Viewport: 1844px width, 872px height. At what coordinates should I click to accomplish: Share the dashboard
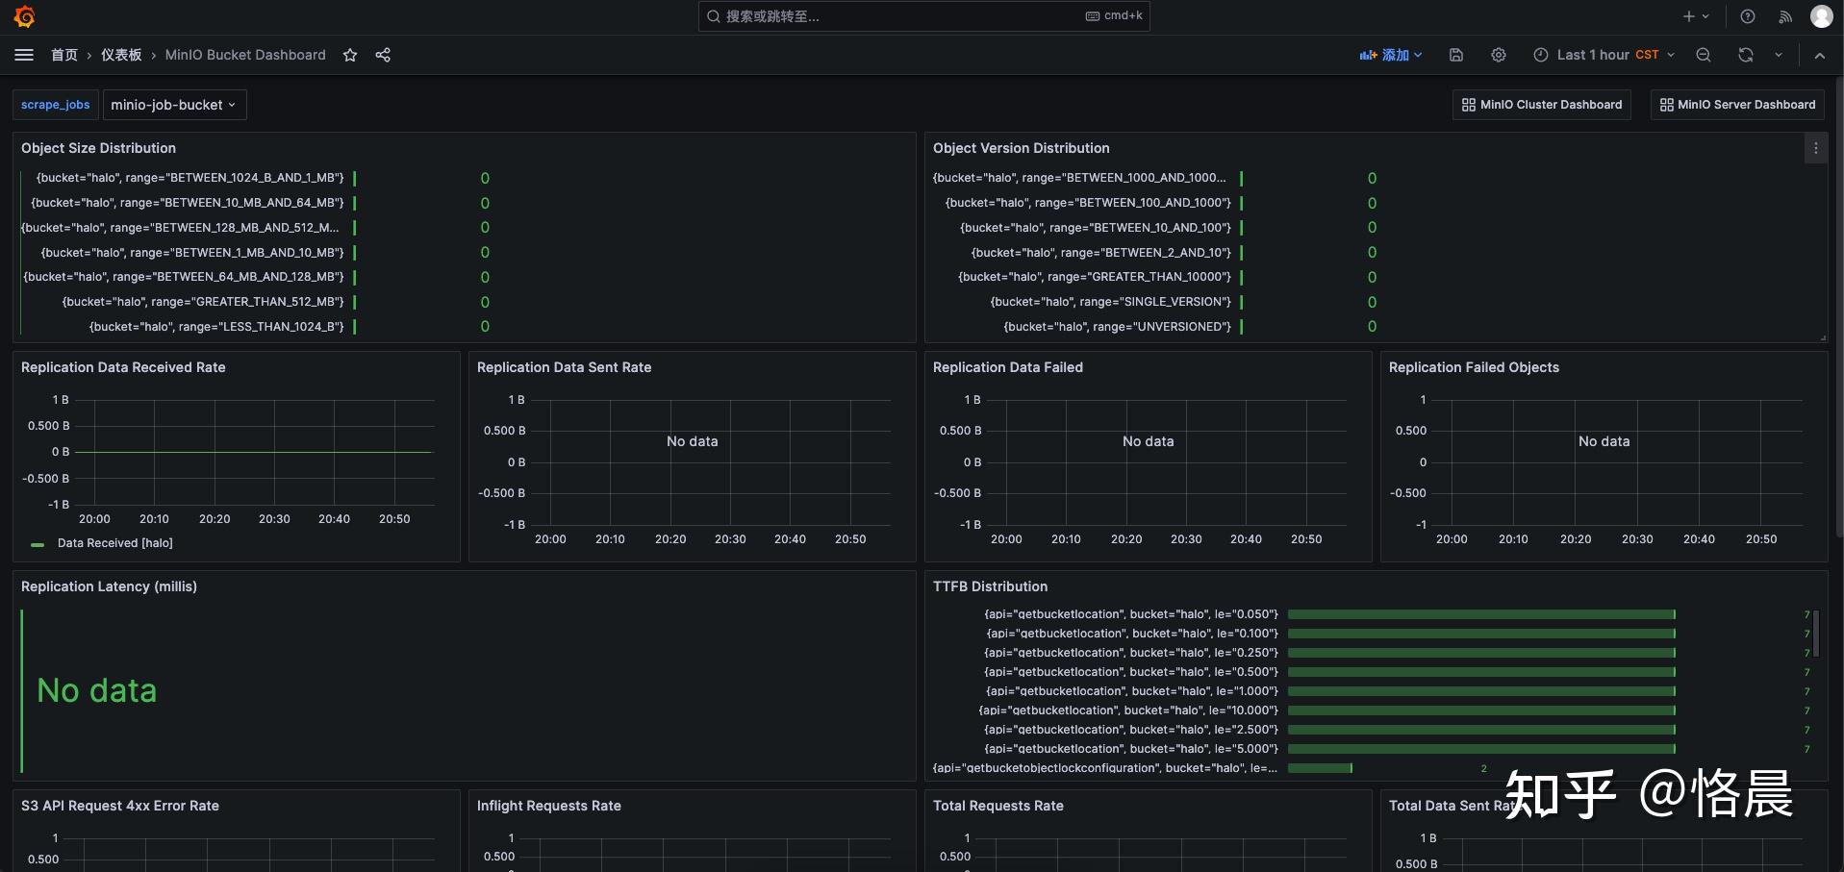[x=382, y=55]
